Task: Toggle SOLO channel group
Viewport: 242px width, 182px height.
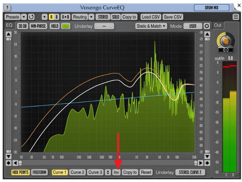Action: (x=116, y=17)
